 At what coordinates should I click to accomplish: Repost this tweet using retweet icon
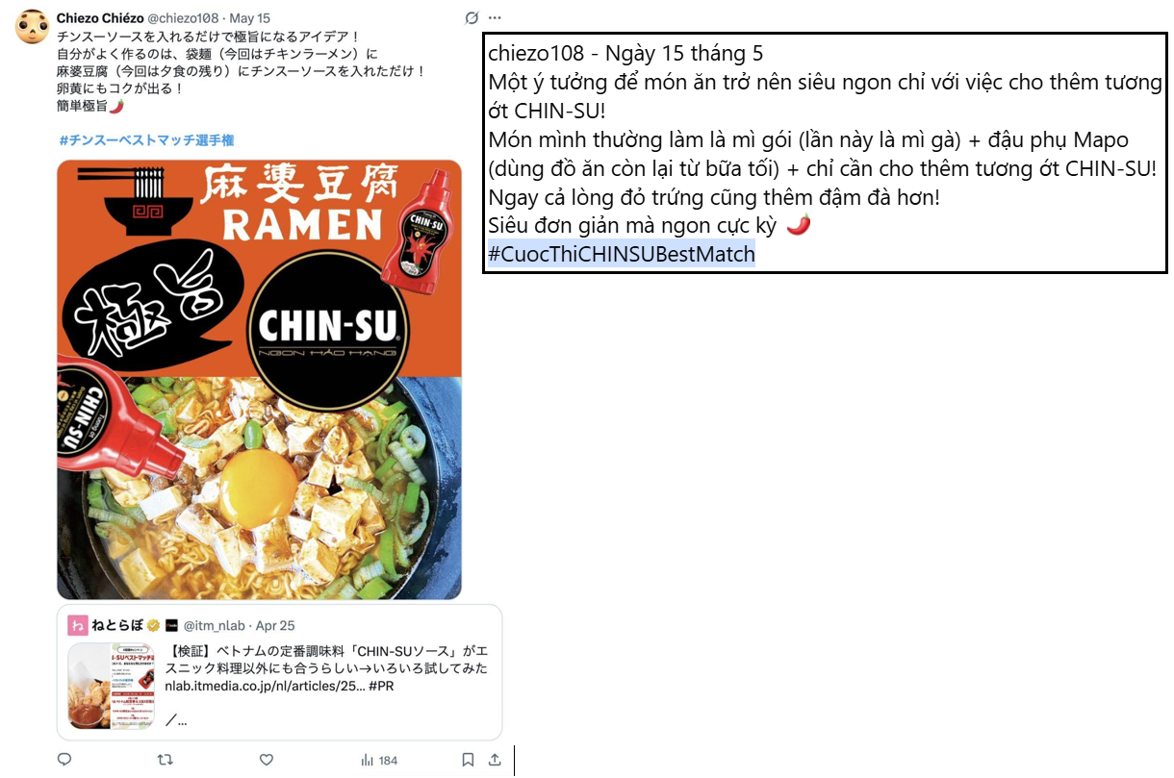[165, 760]
